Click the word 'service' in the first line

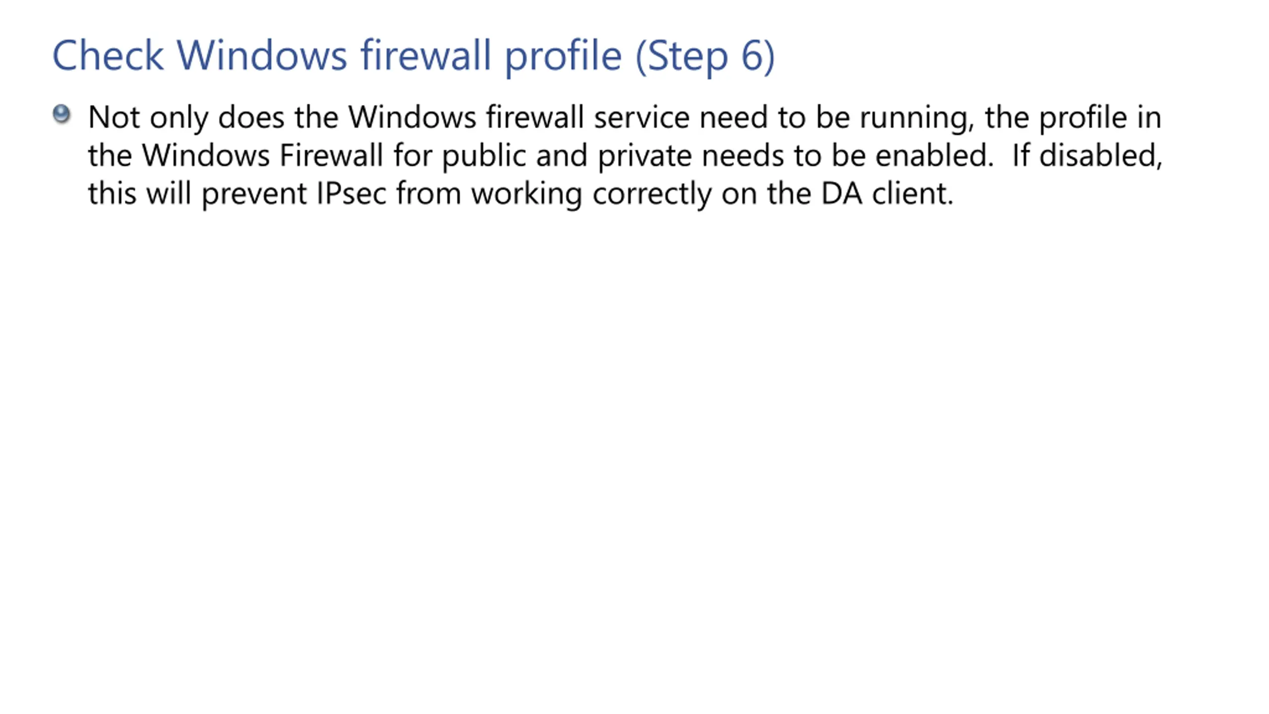[x=641, y=118]
